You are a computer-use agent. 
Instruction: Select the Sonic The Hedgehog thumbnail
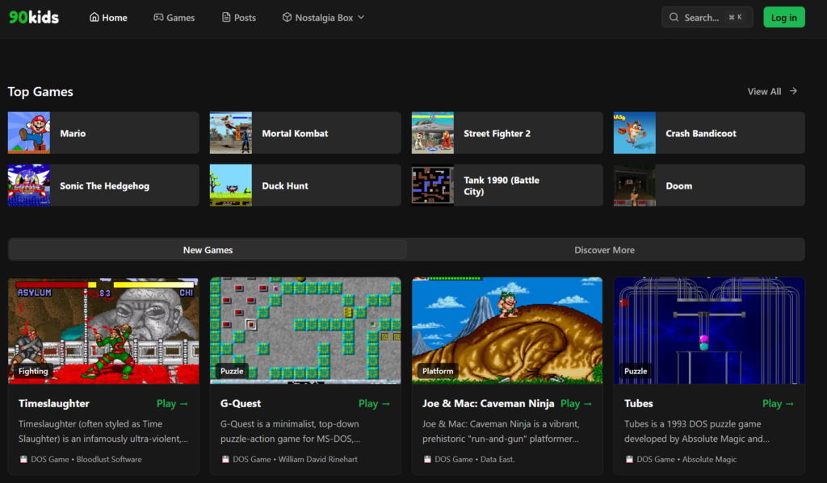point(28,185)
